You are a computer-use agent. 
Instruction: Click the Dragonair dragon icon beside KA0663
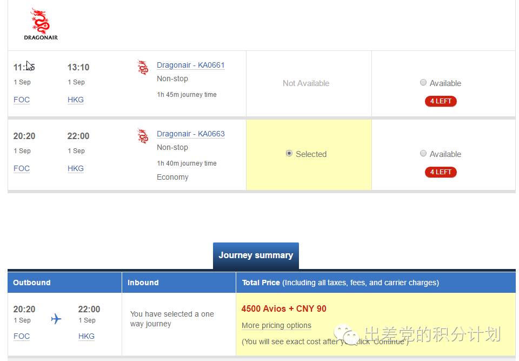[x=143, y=136]
